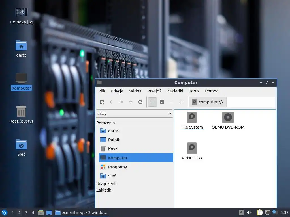Switch to thumbnail view mode

pos(162,102)
